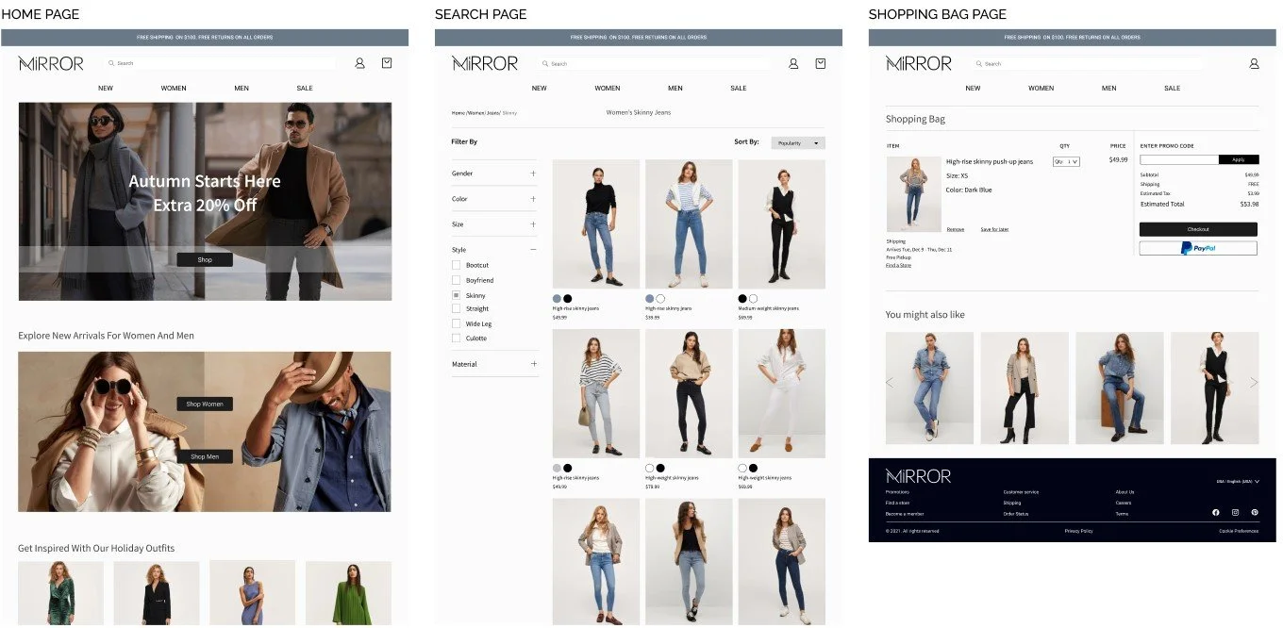Click the Enter Promo Code input field
Screen dimensions: 1283x628
(x=1179, y=159)
